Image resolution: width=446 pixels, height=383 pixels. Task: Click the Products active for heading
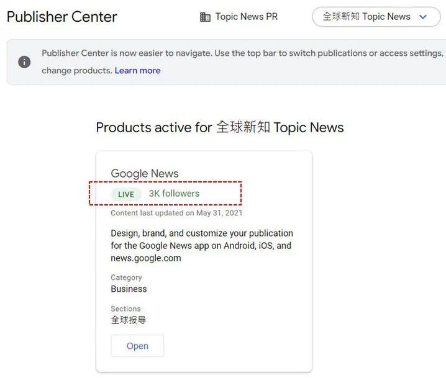pyautogui.click(x=219, y=128)
